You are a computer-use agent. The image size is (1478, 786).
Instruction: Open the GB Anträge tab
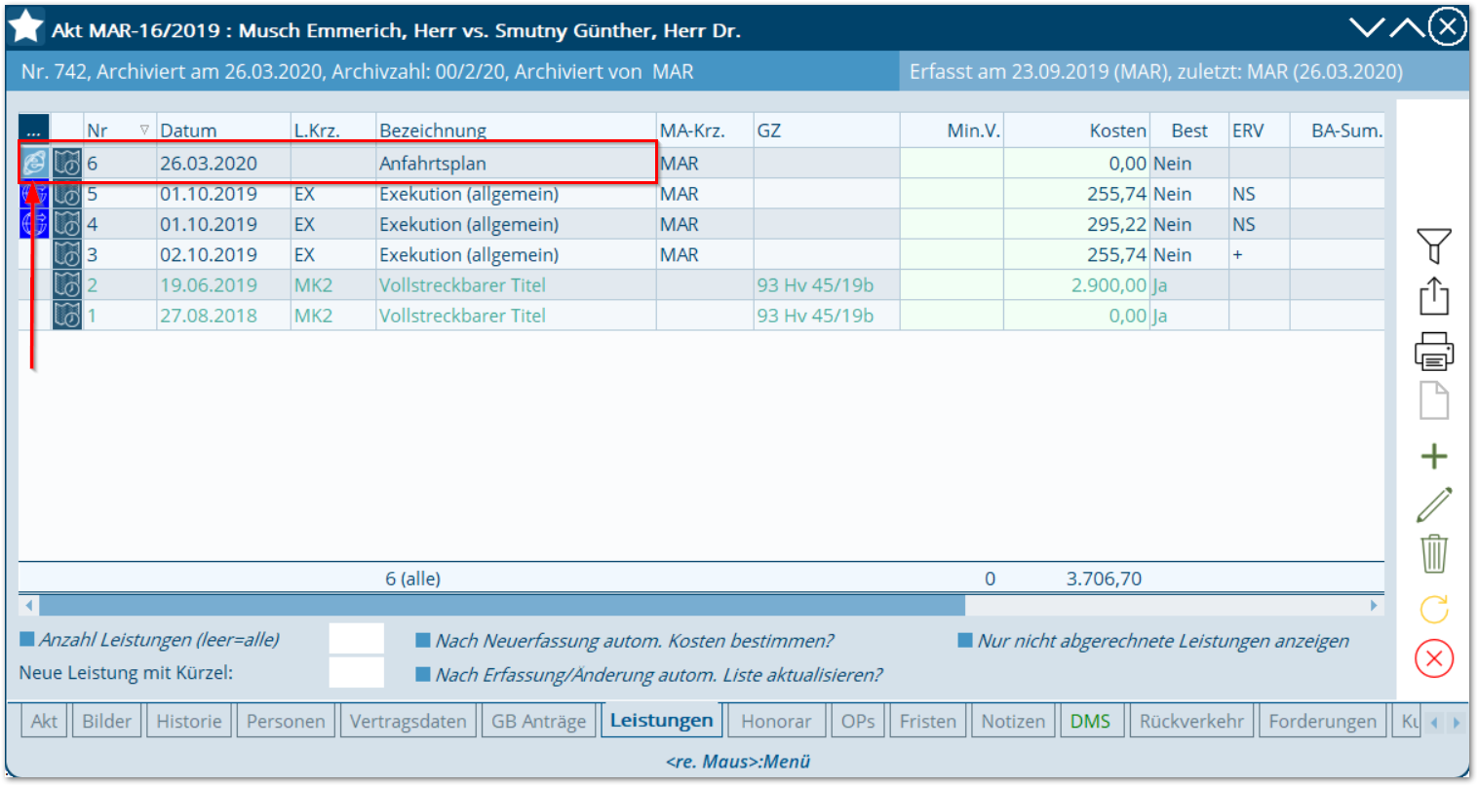pos(538,722)
